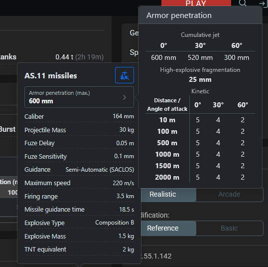Click the red PLAY button
Screen dimensions: 268x267
(196, 3)
